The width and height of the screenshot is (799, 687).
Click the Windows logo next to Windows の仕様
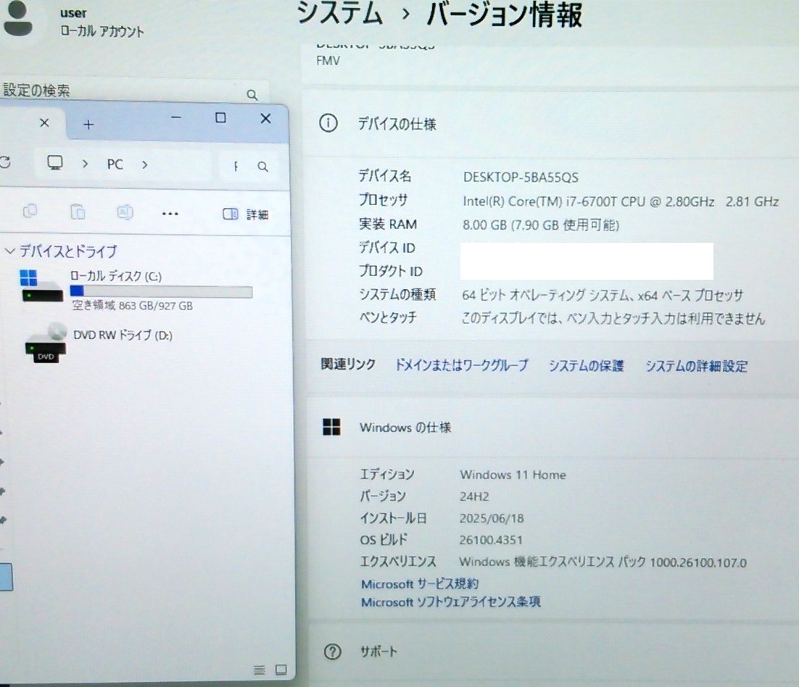pos(331,427)
